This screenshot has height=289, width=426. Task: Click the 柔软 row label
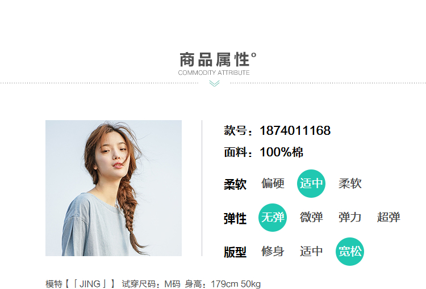pyautogui.click(x=235, y=184)
